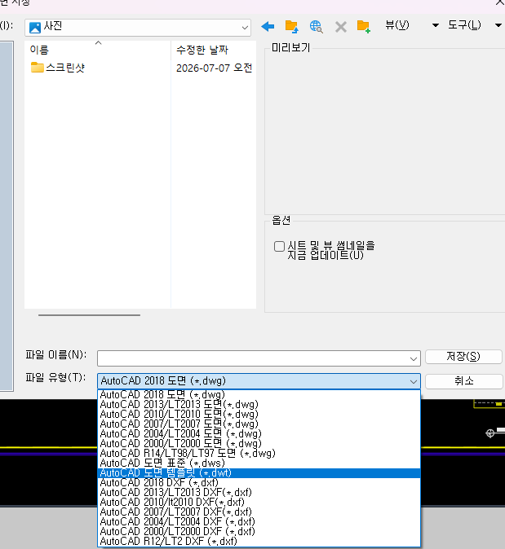Select AutoCAD 2018 도면 (*.dwg) option
Viewport: 505px width, 549px height.
pos(259,394)
